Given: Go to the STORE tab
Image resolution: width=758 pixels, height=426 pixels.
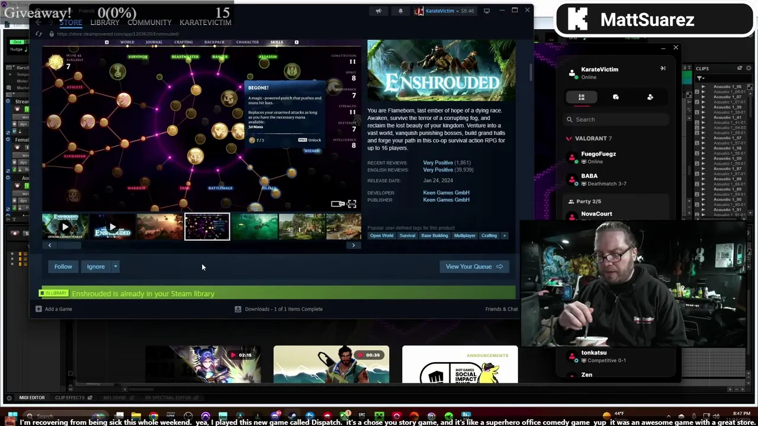Looking at the screenshot, I should pyautogui.click(x=70, y=22).
